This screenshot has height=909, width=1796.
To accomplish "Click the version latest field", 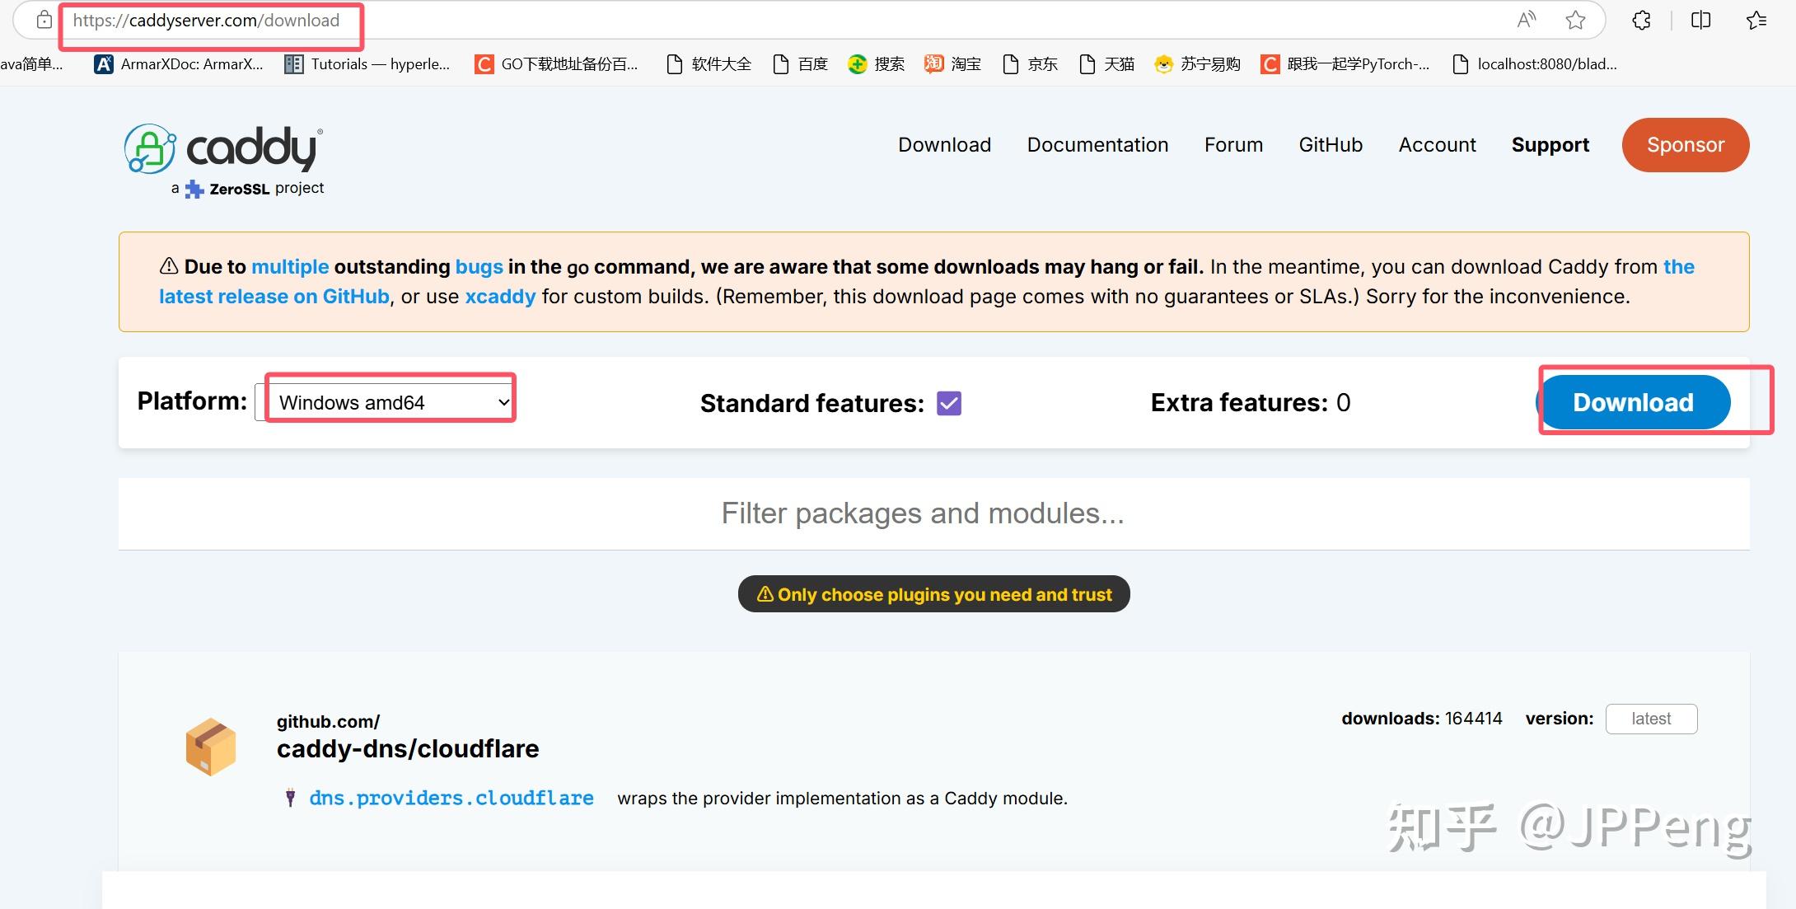I will point(1651,719).
